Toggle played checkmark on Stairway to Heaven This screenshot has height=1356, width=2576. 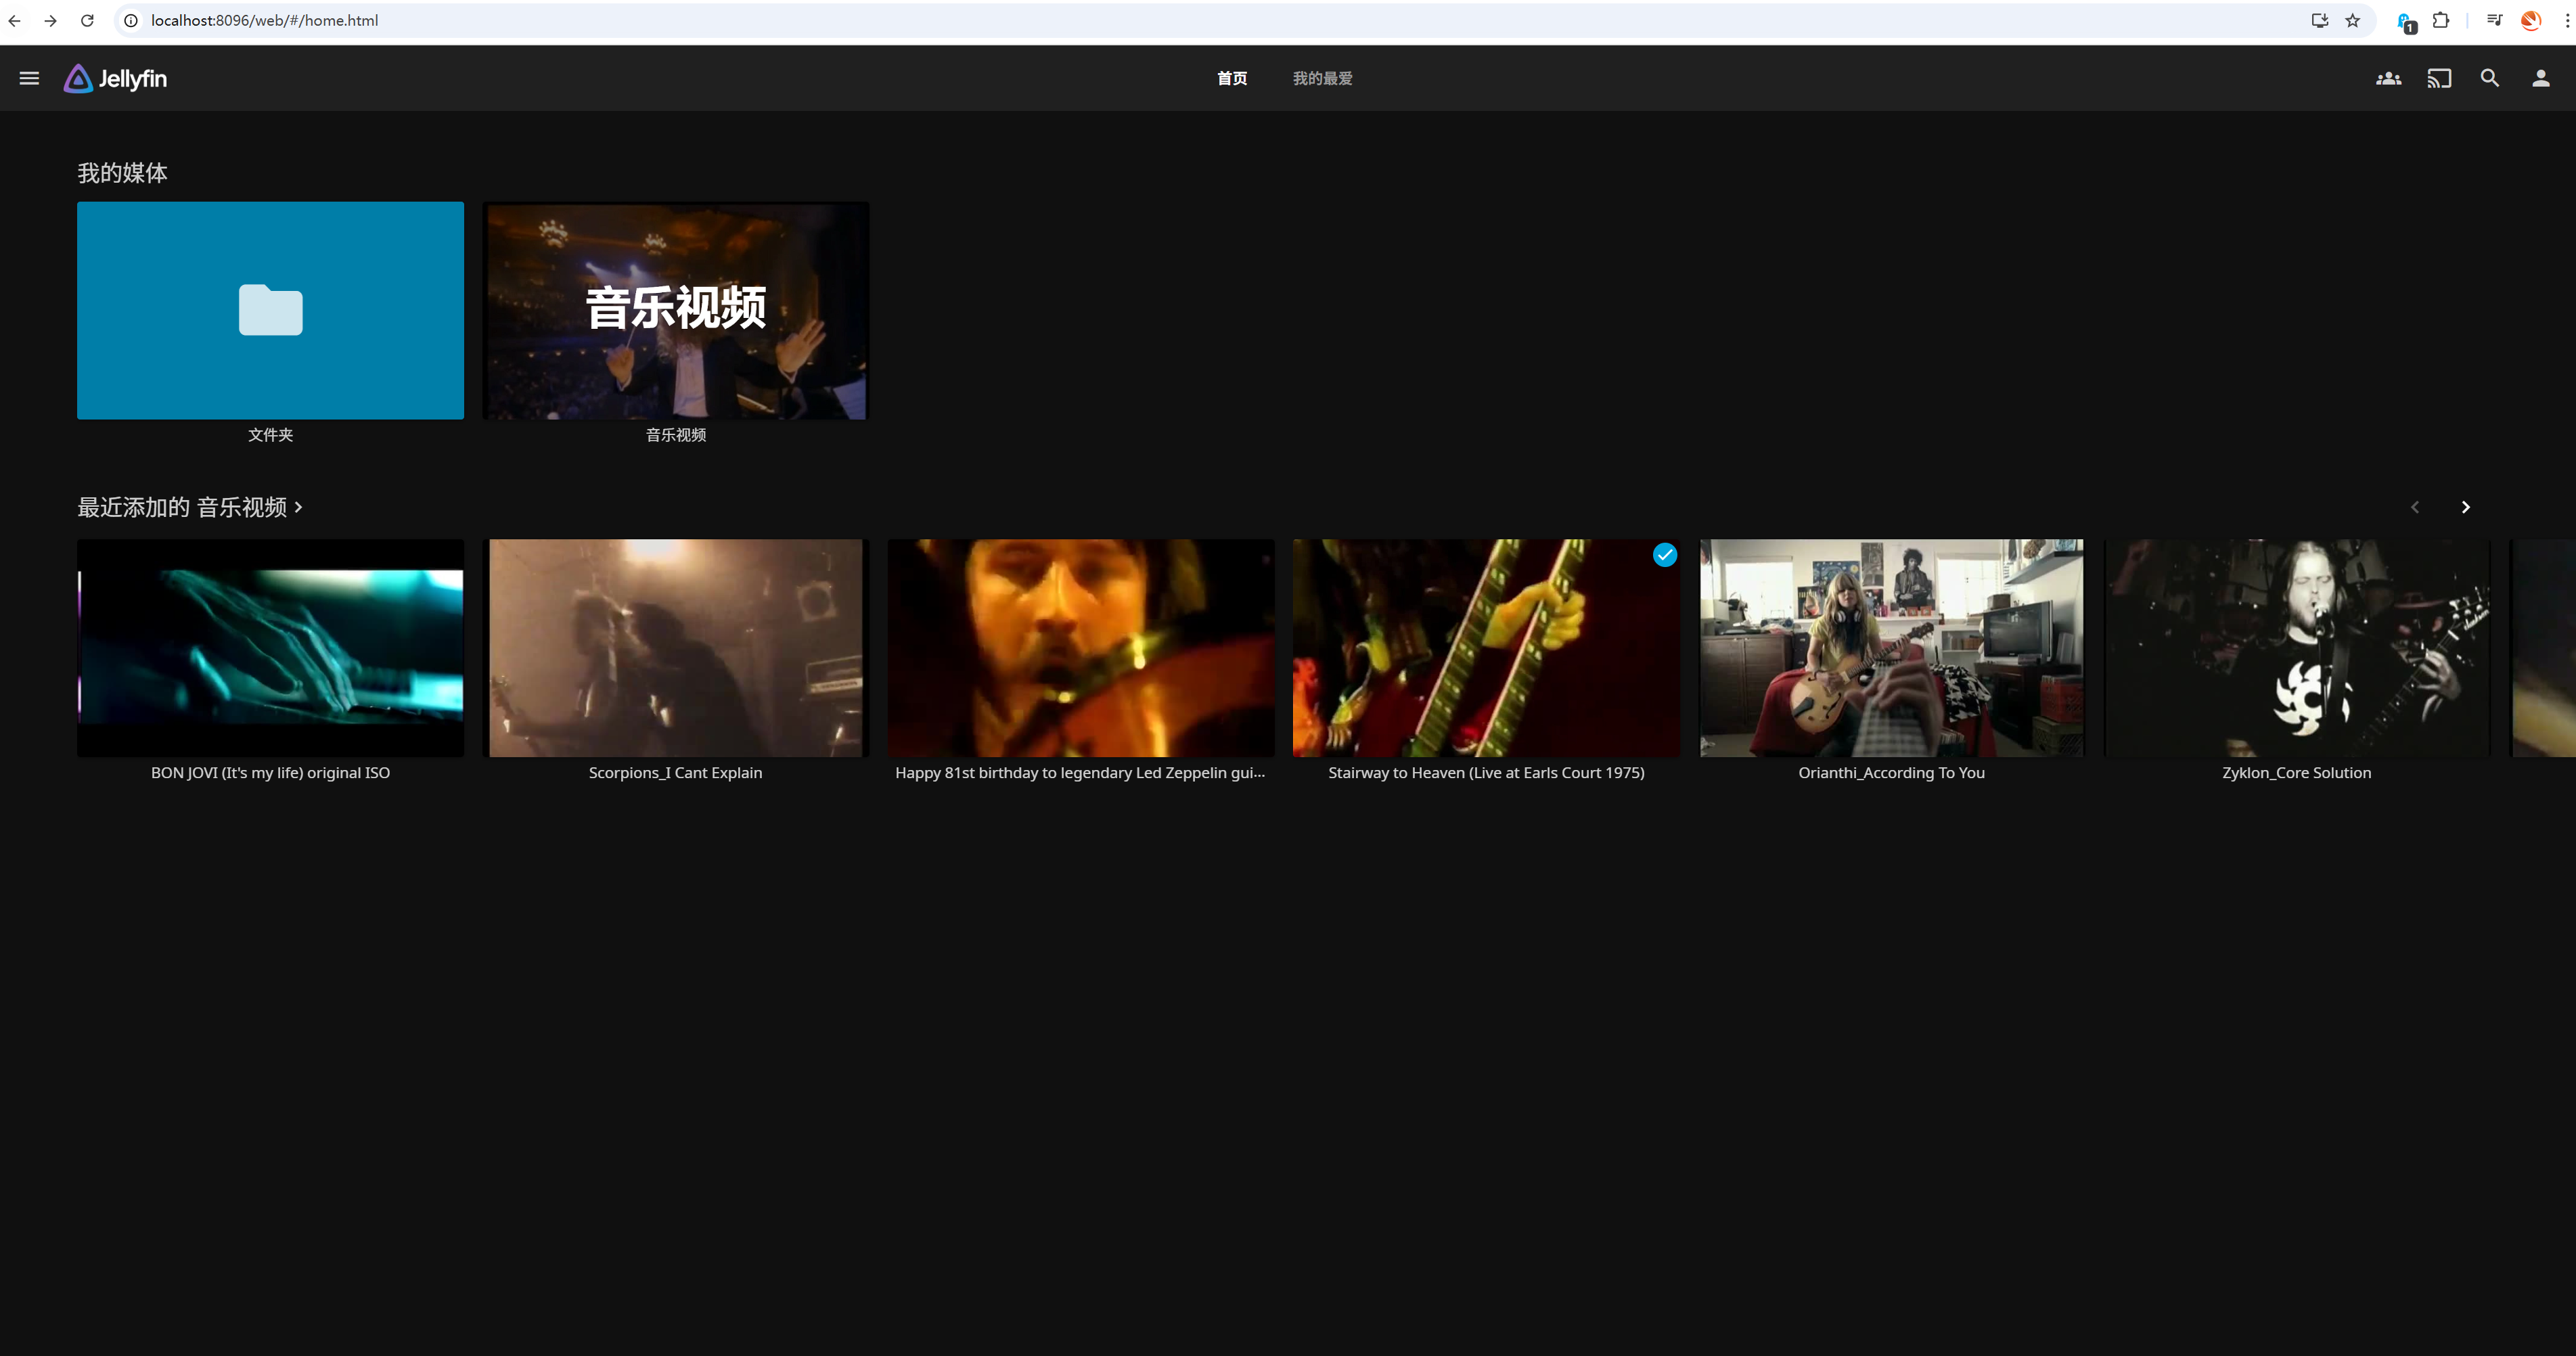[x=1664, y=555]
